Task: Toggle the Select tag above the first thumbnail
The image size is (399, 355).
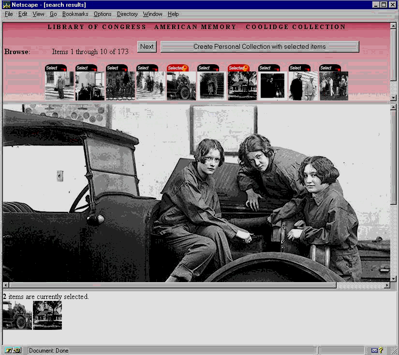Action: coord(56,68)
